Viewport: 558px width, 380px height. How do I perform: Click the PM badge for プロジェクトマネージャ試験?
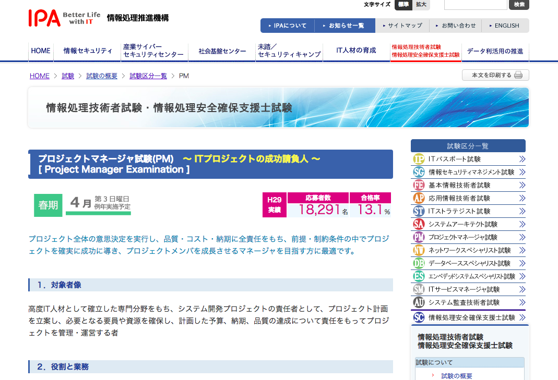419,237
